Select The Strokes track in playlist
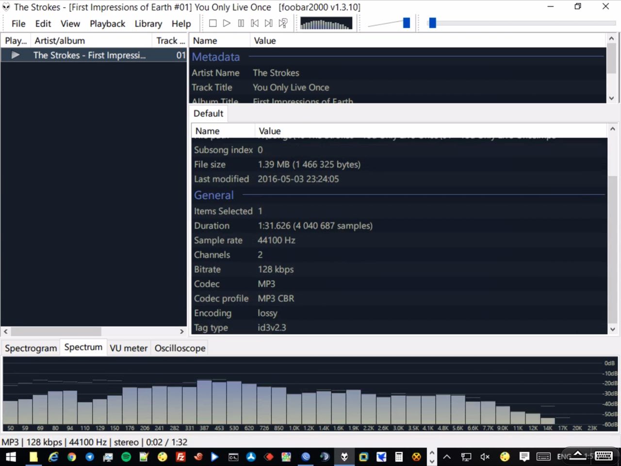This screenshot has height=466, width=621. [89, 55]
